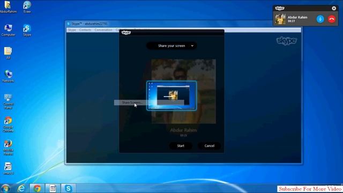
Task: Mute the microphone in the call popup
Action: click(x=320, y=19)
